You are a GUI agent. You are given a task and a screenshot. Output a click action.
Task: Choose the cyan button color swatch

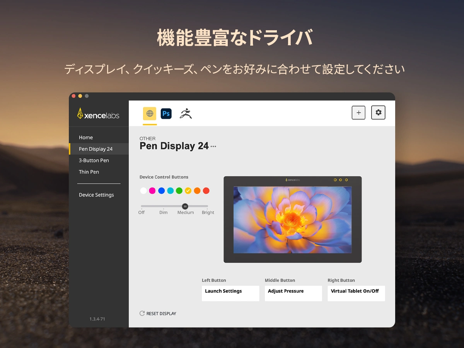[x=170, y=191]
